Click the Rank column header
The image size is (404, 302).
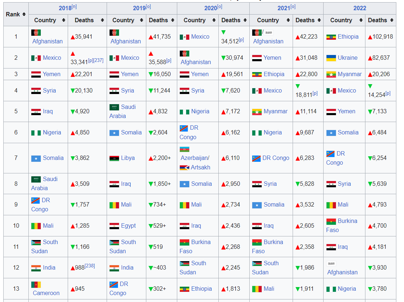16,14
